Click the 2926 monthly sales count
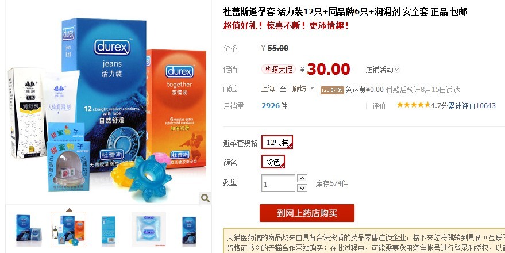The width and height of the screenshot is (505, 253). point(271,106)
